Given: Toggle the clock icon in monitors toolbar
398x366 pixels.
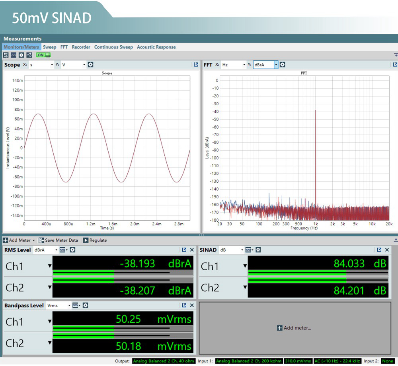Looking at the screenshot, I should coord(21,55).
